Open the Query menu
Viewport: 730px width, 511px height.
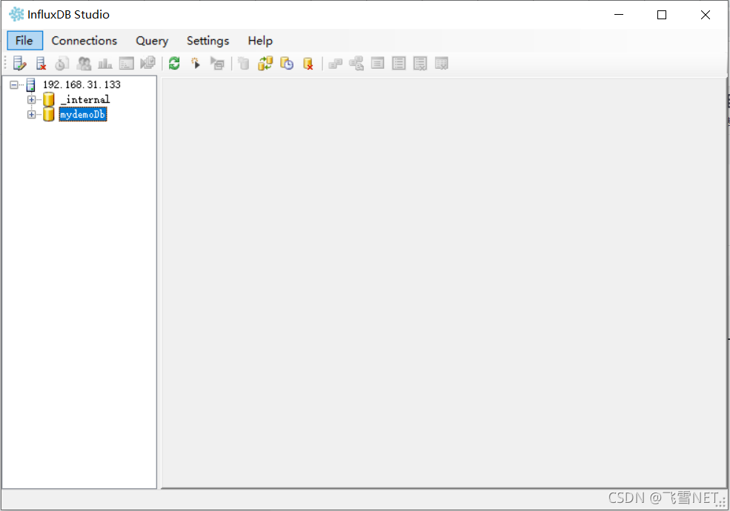pos(152,41)
